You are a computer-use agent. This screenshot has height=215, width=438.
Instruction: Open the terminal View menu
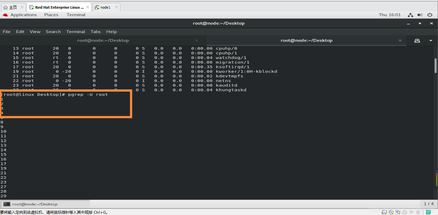coord(35,32)
